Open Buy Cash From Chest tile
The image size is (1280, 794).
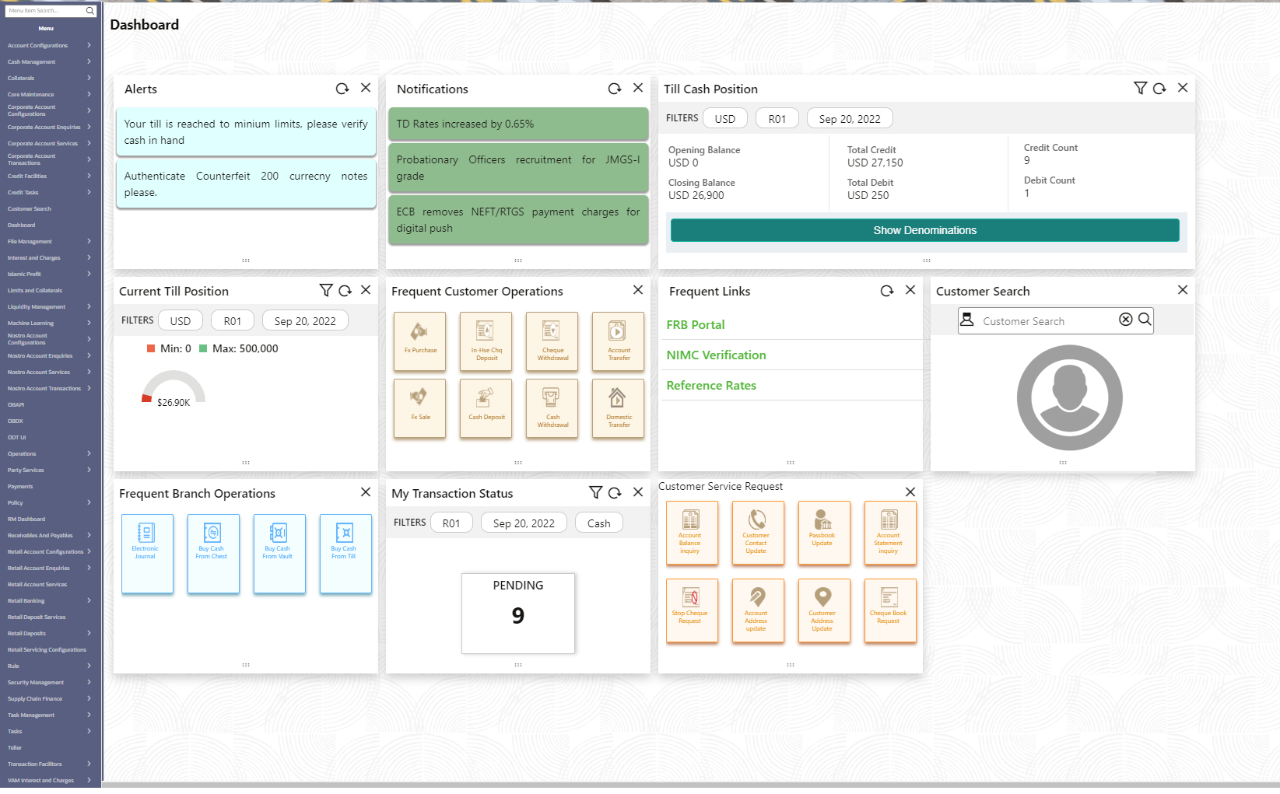[x=213, y=554]
